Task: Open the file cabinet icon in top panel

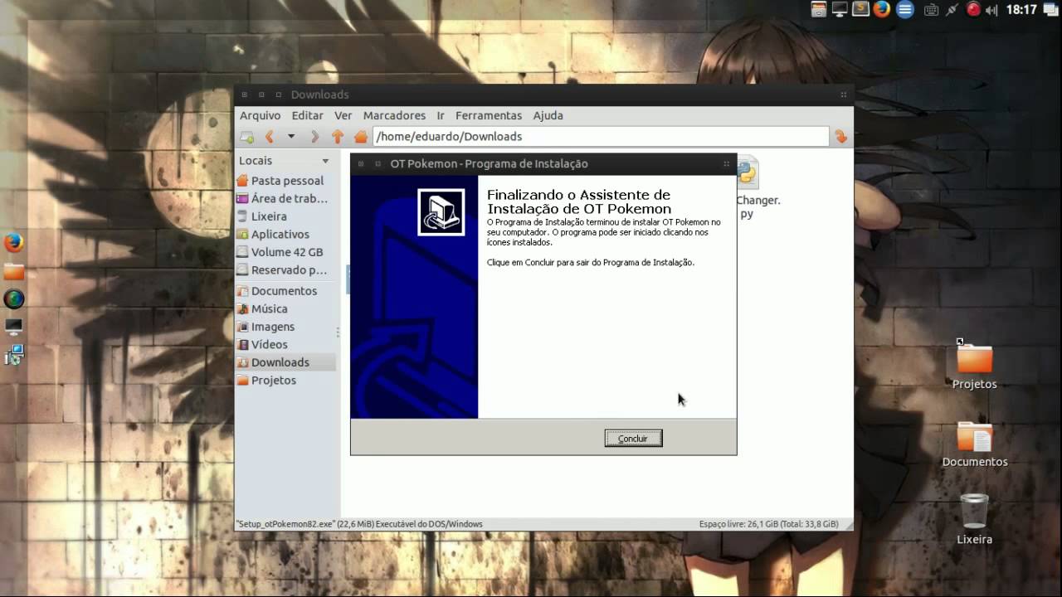Action: [819, 10]
